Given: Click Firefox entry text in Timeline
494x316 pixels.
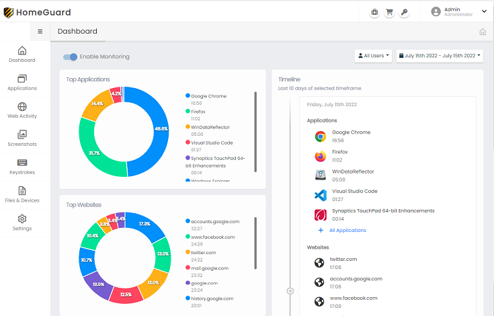Looking at the screenshot, I should coord(339,152).
